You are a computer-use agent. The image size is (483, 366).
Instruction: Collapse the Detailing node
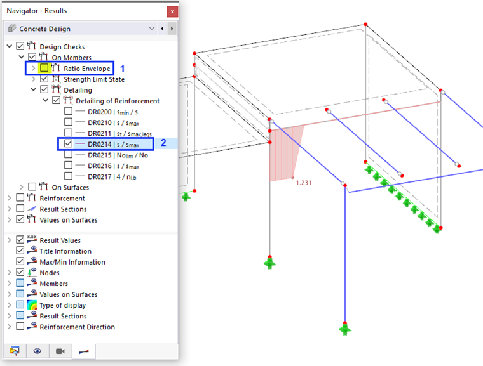34,89
